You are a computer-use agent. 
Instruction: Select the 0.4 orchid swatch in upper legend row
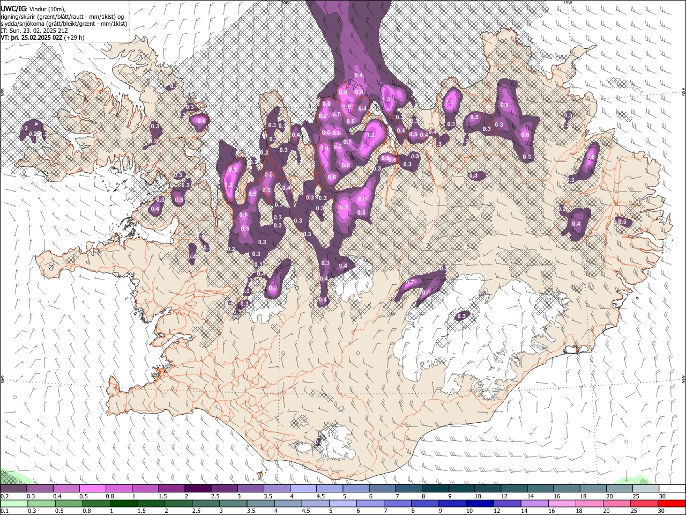[x=66, y=489]
